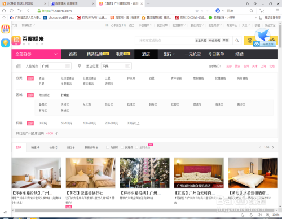Toggle the sidebar icon at bottom left
The width and height of the screenshot is (282, 219).
pyautogui.click(x=5, y=213)
